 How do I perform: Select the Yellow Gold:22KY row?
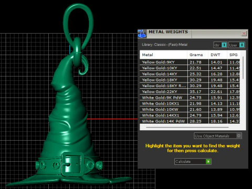190,92
